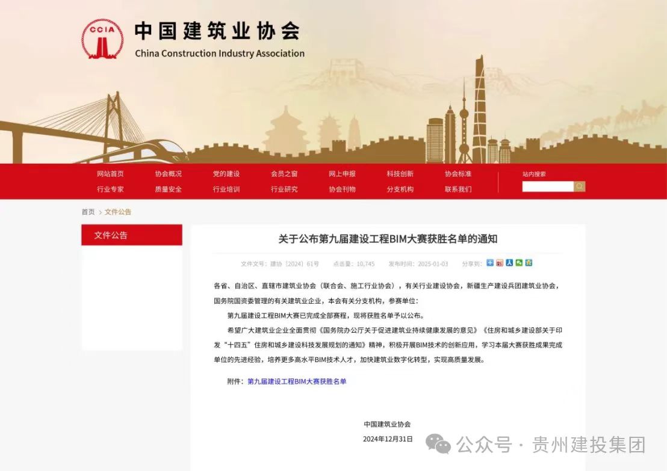Select the 文件公告 sidebar tab
This screenshot has height=471, width=667.
pos(132,235)
